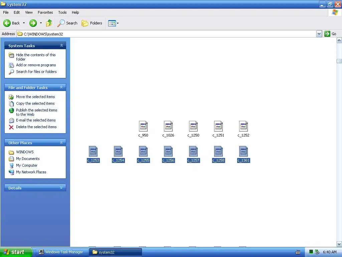
Task: Click Add or remove programs
Action: 36,65
